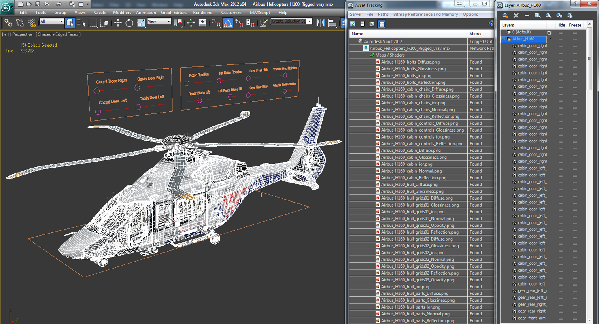Click the Unlink Selection tool
Image resolution: width=599 pixels, height=324 pixels.
[x=19, y=23]
